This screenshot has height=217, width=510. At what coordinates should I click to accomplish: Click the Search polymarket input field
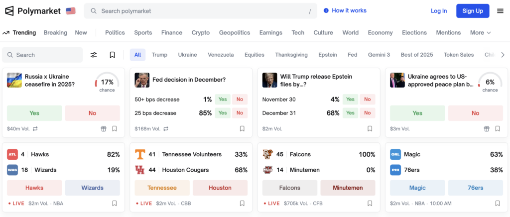pos(199,11)
